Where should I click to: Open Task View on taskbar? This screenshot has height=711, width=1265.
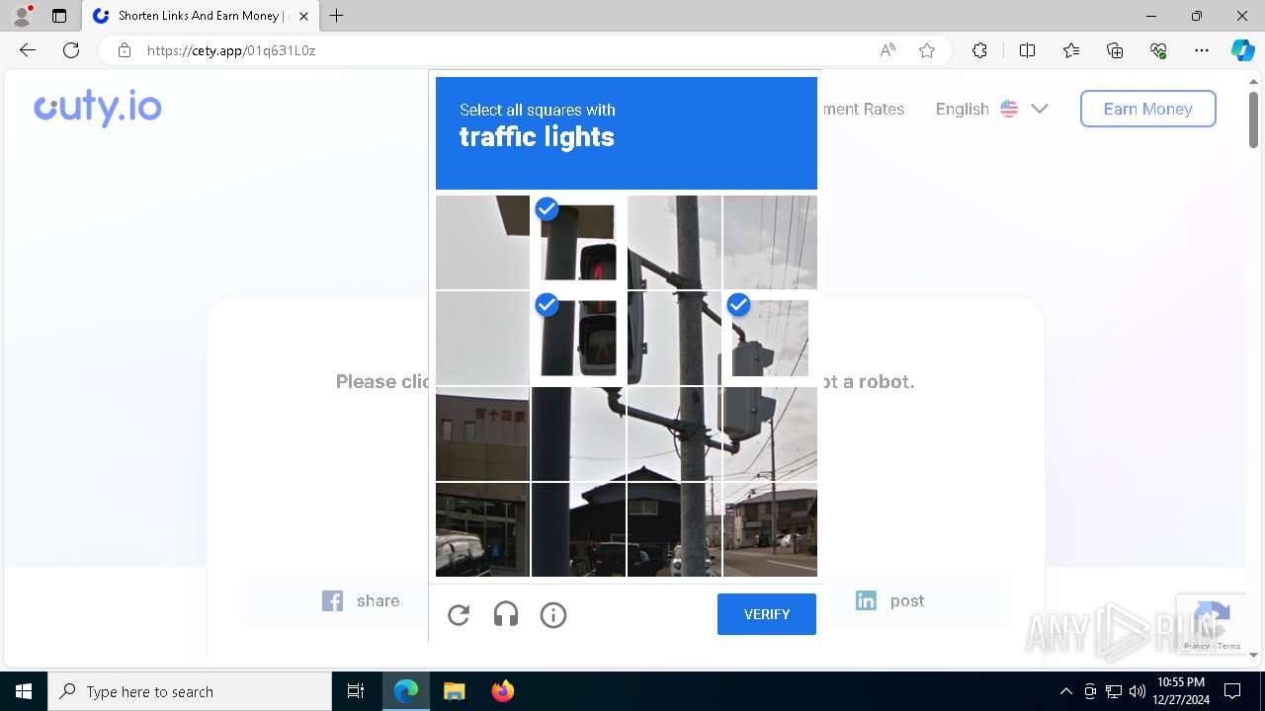point(356,691)
